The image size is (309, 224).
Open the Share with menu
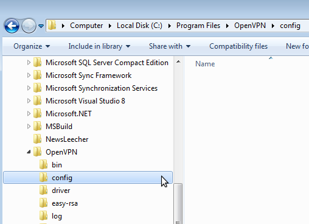coord(170,46)
